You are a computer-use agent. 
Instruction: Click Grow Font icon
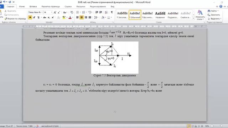pos(55,12)
